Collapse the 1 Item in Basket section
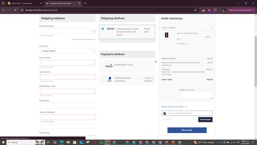The image size is (257, 145). point(212,27)
